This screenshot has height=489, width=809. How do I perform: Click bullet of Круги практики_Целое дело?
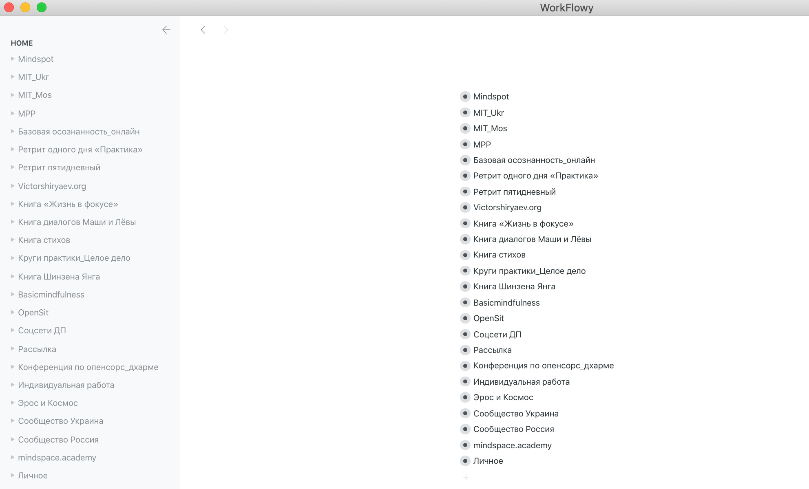coord(465,271)
